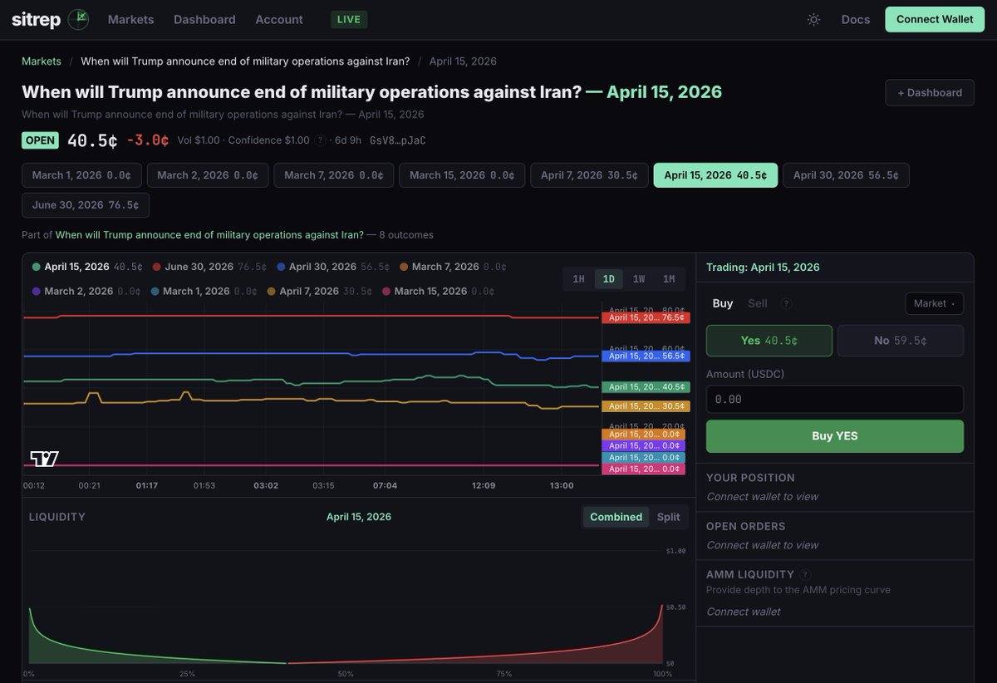The width and height of the screenshot is (997, 683).
Task: Toggle April 15, 2026 series in legend
Action: point(86,267)
